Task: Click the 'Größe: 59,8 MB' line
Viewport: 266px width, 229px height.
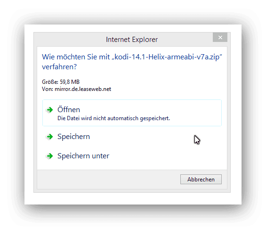Action: pos(61,82)
